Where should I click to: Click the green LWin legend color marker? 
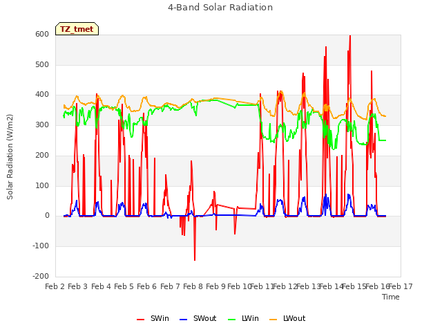[231, 320]
